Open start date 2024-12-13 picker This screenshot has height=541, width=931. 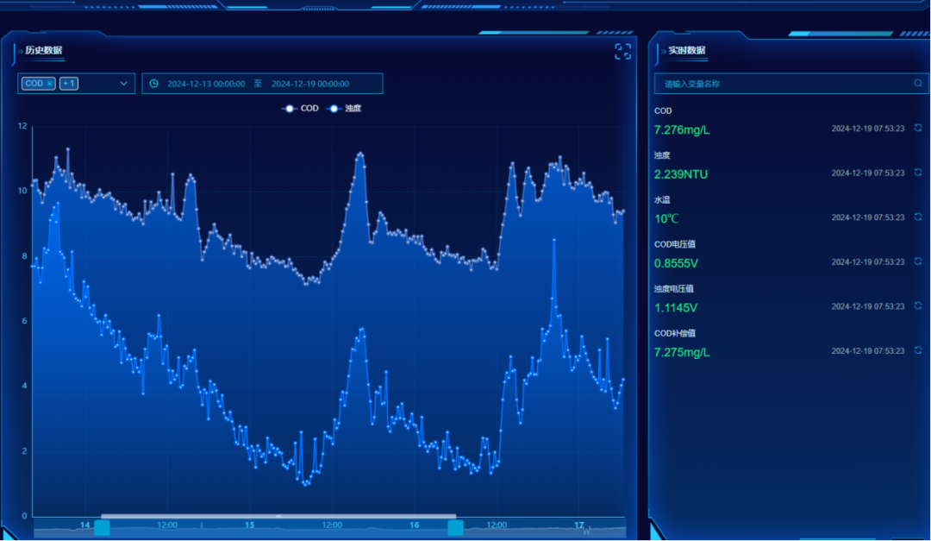pos(206,84)
